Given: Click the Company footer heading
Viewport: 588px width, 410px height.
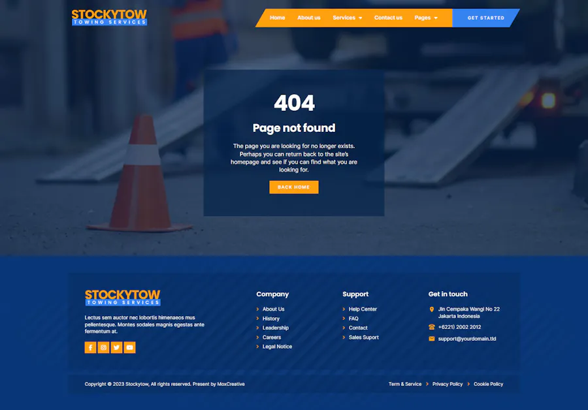Looking at the screenshot, I should (x=272, y=294).
